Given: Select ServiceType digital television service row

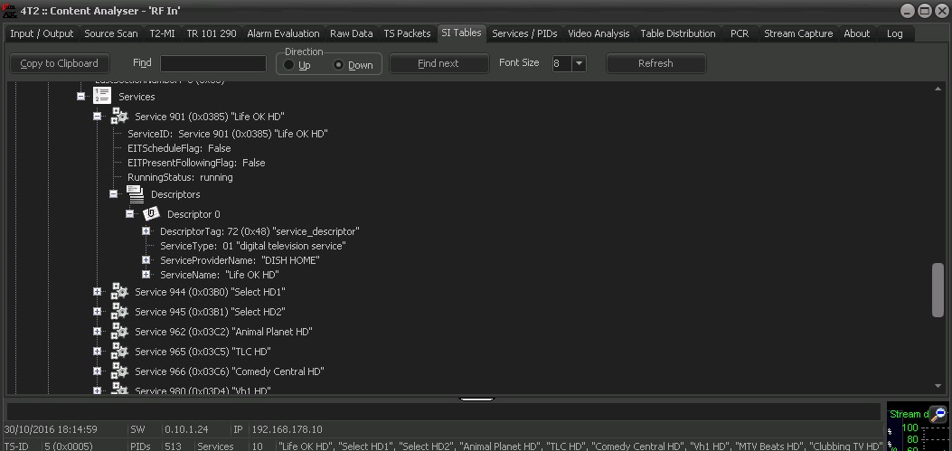Looking at the screenshot, I should pyautogui.click(x=252, y=246).
